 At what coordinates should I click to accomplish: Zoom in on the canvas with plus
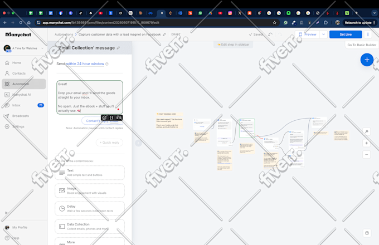tap(366, 143)
